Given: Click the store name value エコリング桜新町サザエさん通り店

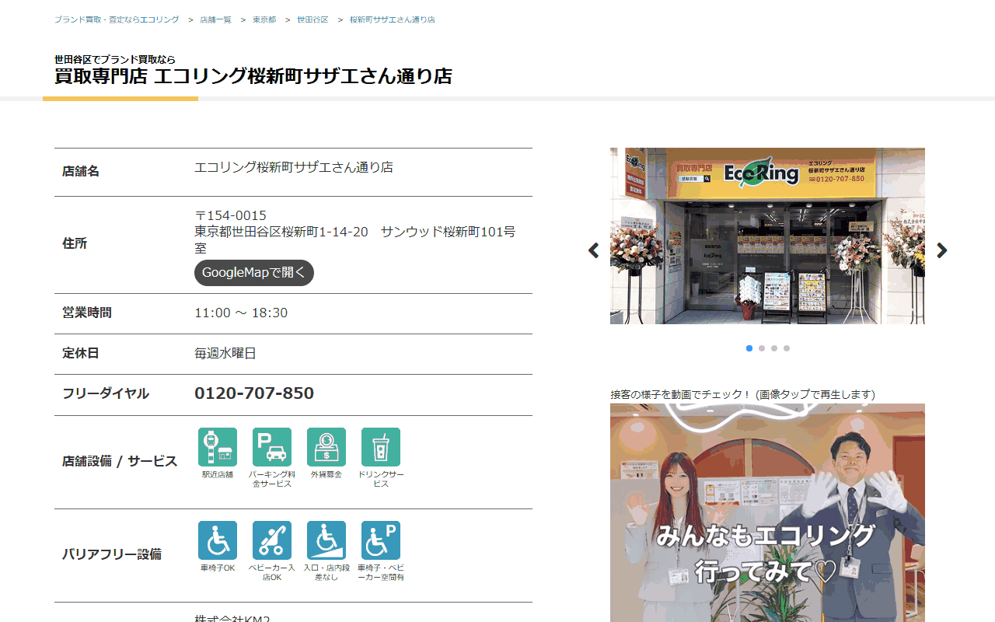Looking at the screenshot, I should 294,167.
